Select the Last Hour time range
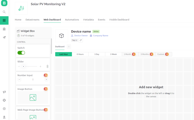Image resolution: width=194 pixels, height=120 pixels. [63, 54]
